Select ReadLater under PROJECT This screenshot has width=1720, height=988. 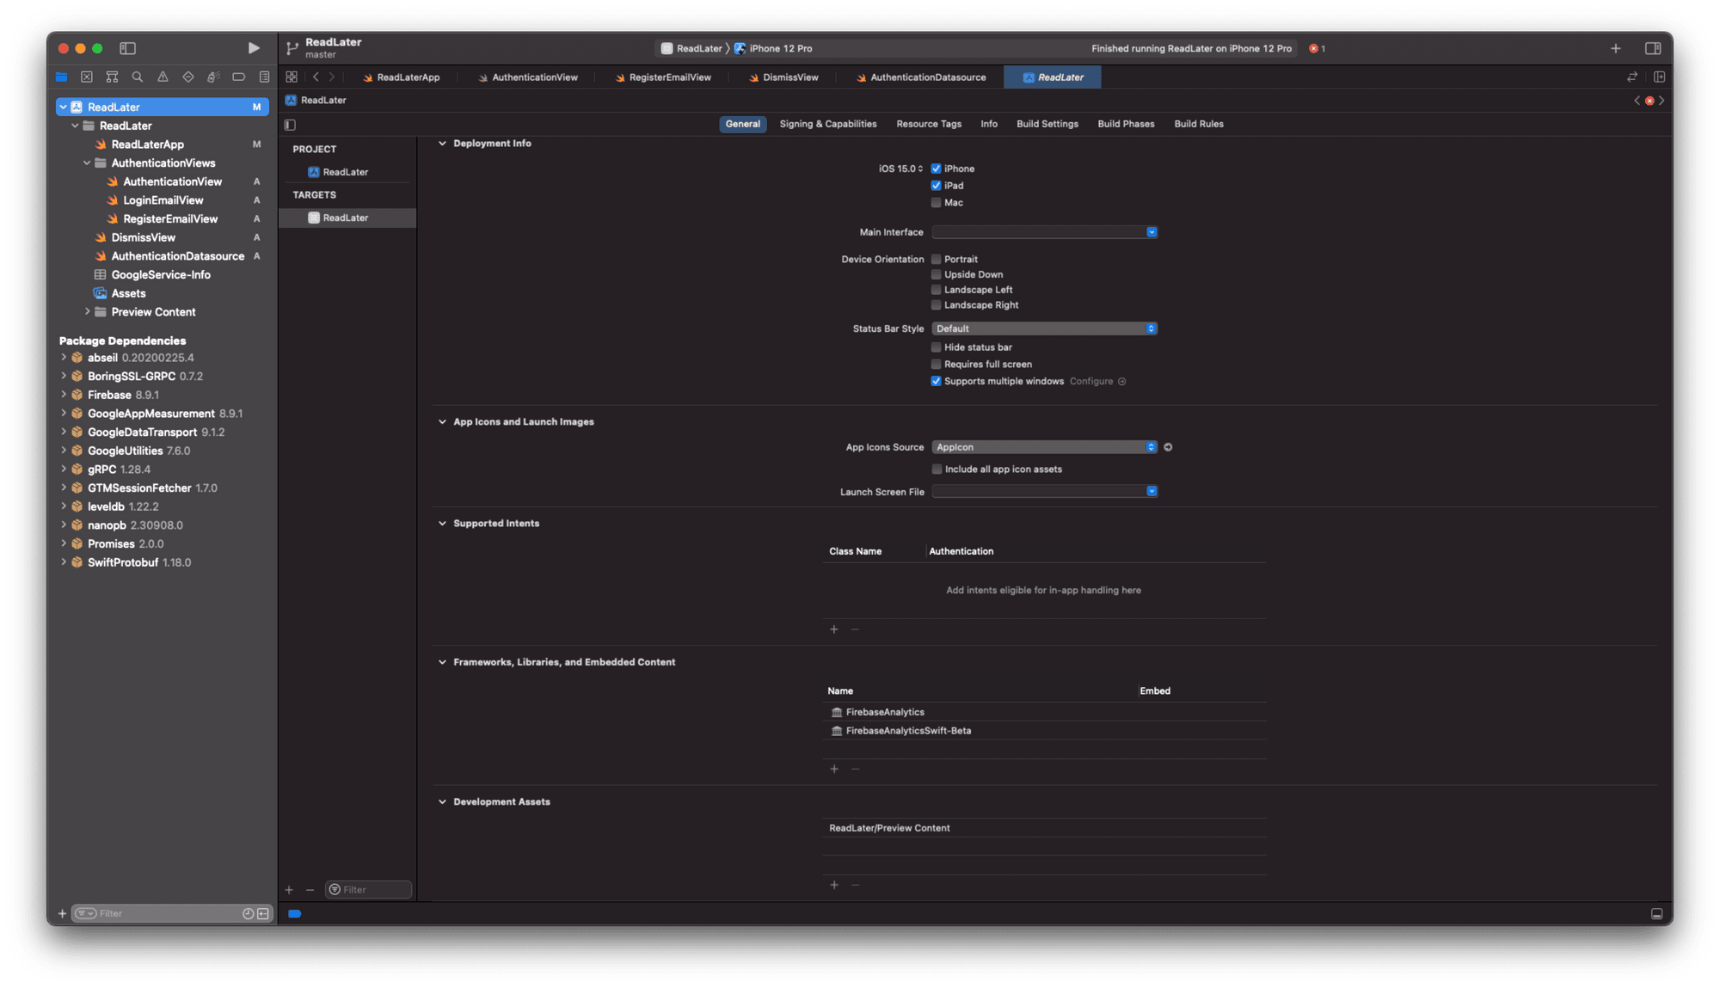[347, 173]
